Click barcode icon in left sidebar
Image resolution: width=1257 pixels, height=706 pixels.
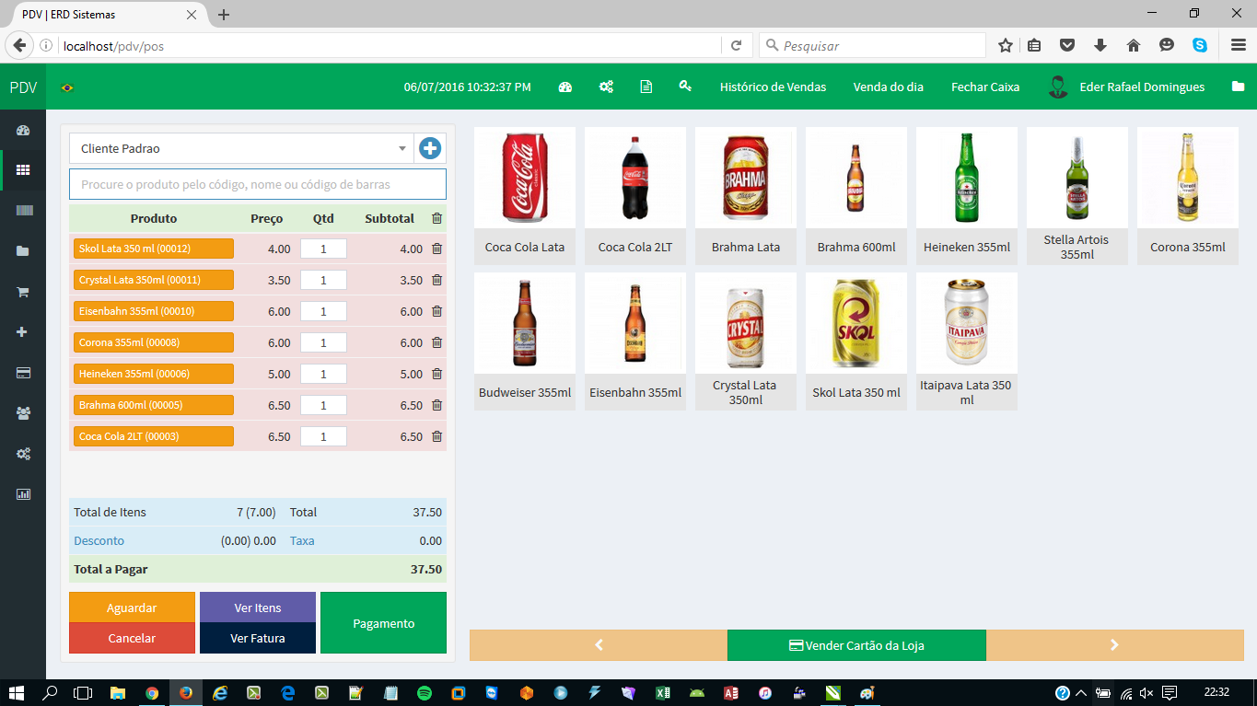coord(23,211)
